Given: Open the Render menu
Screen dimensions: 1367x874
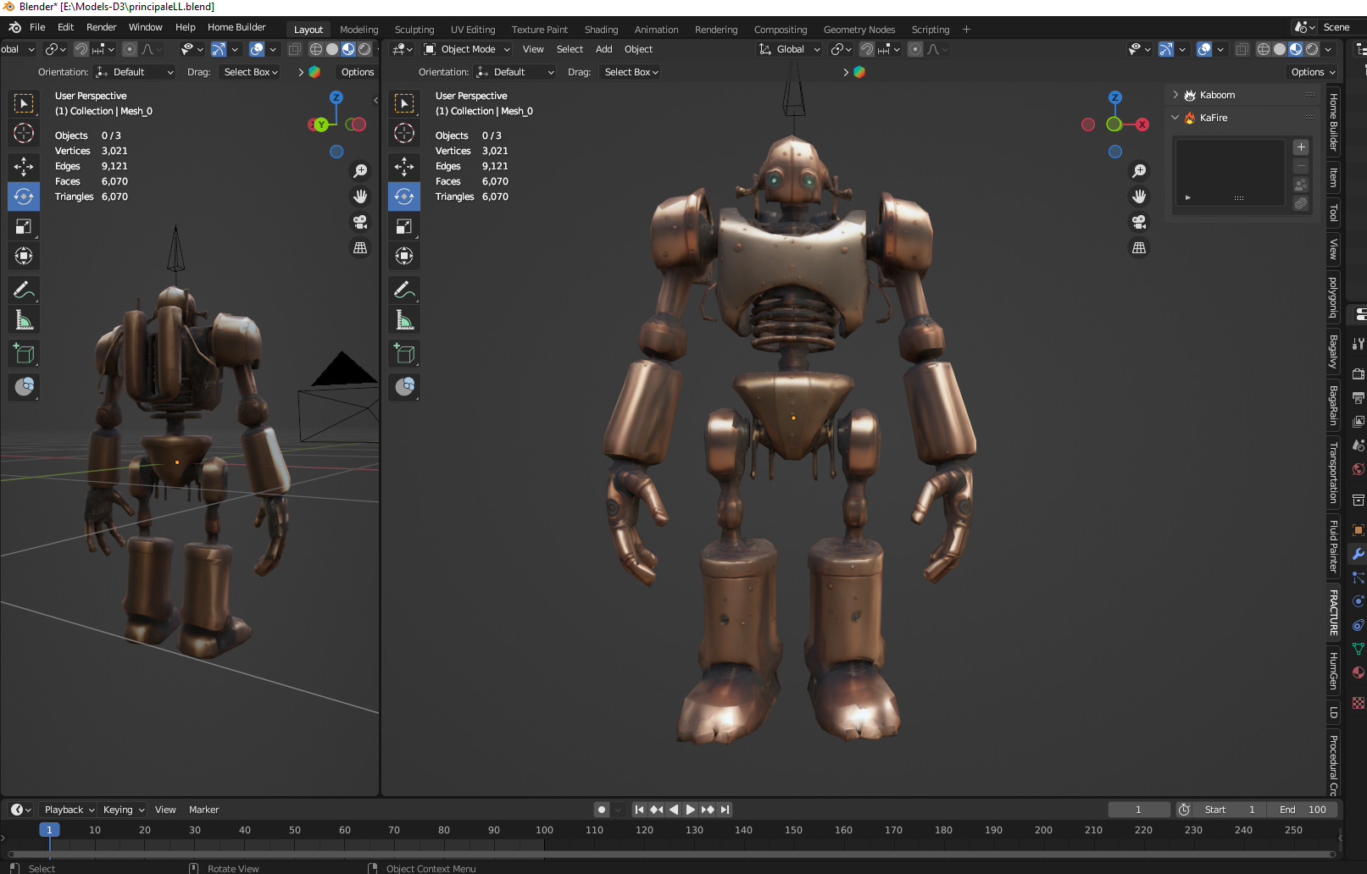Looking at the screenshot, I should pyautogui.click(x=101, y=27).
